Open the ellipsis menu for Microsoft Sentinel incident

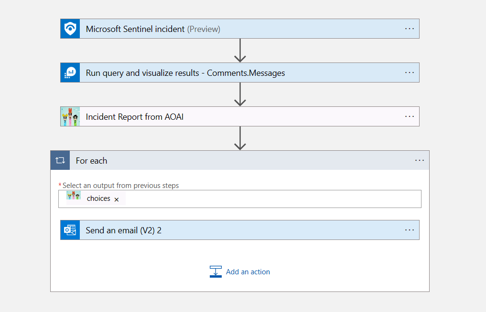[x=410, y=29]
